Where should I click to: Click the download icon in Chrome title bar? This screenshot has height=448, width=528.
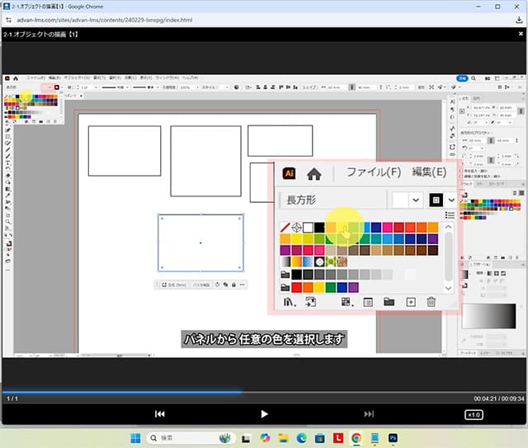[x=519, y=21]
